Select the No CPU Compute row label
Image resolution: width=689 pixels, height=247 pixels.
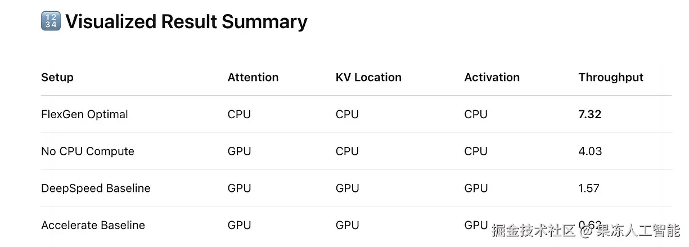[x=88, y=151]
